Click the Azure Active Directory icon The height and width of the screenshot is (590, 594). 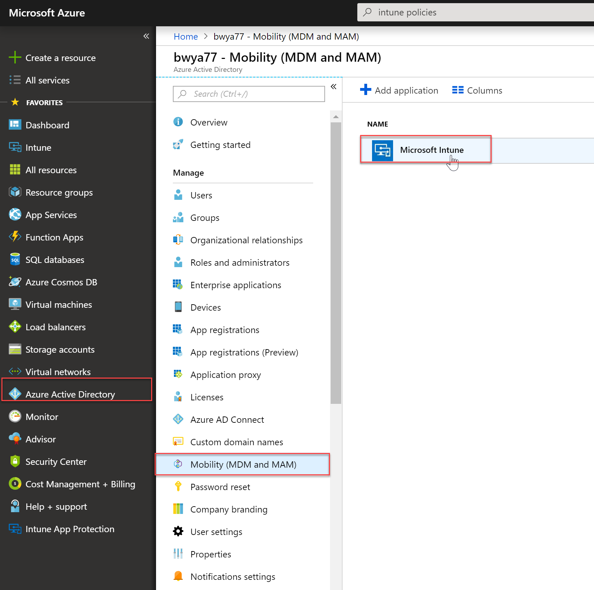(15, 394)
